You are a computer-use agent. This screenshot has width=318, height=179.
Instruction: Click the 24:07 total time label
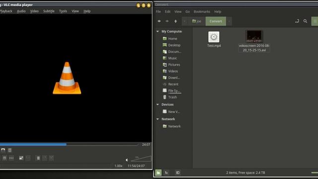coord(146,145)
